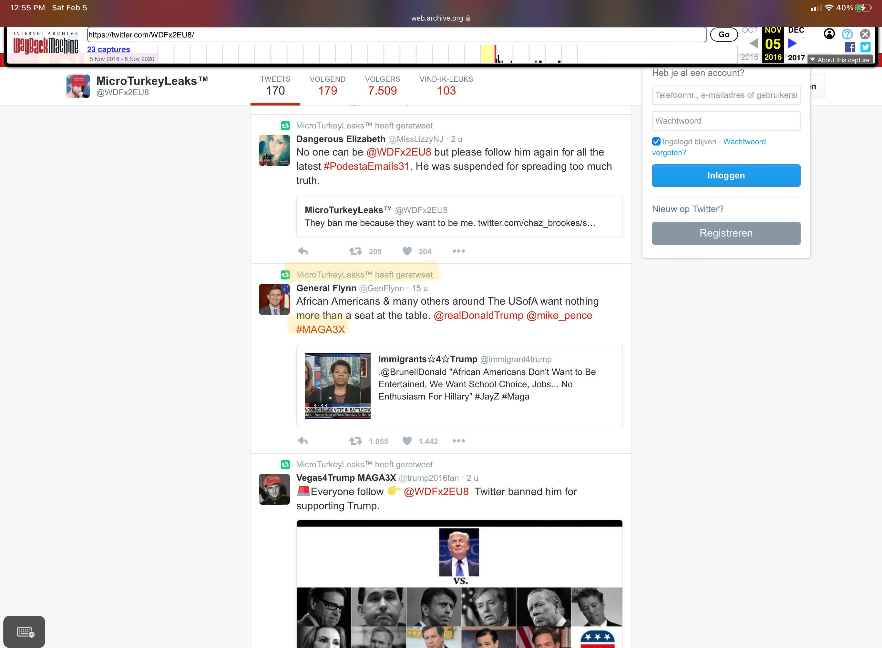This screenshot has width=882, height=648.
Task: Open more options on General Flynn tweet
Action: 458,441
